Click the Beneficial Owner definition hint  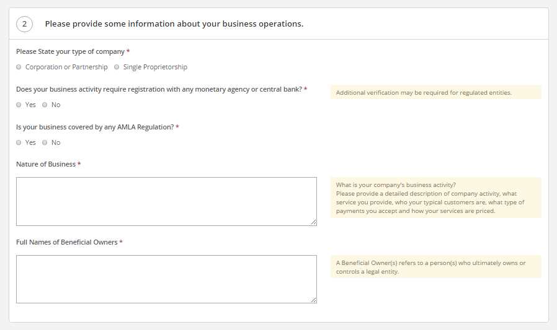click(x=436, y=267)
